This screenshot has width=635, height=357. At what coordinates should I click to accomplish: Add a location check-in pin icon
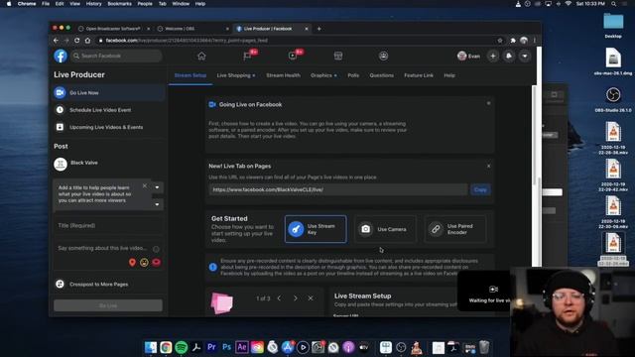[132, 262]
